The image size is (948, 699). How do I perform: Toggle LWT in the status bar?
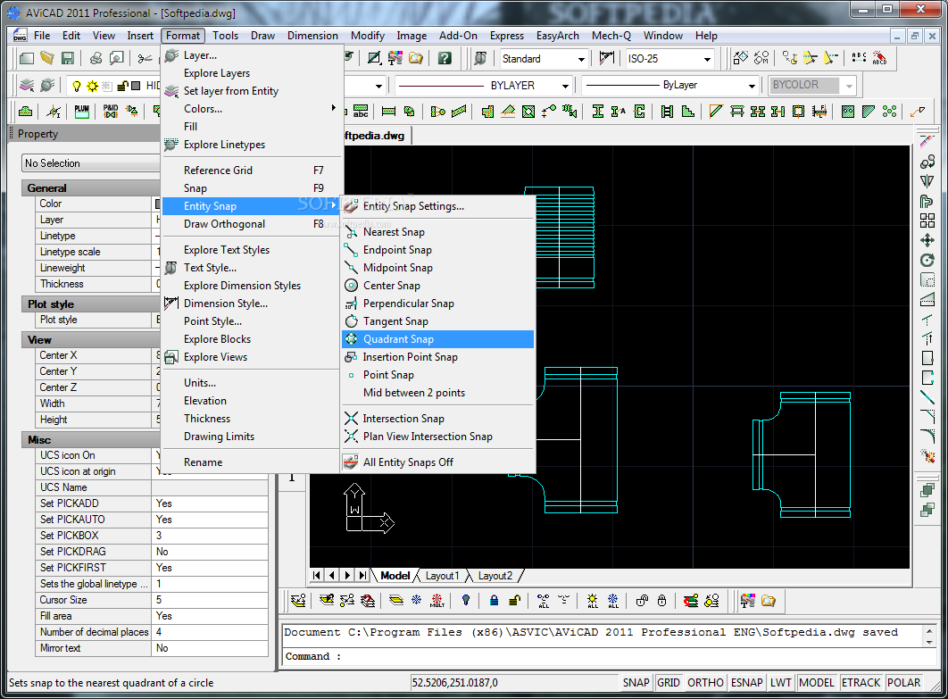point(780,683)
